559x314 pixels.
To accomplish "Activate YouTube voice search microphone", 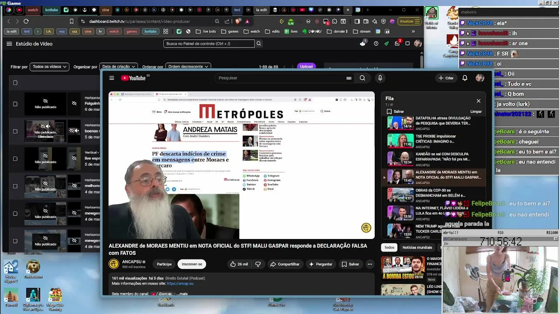I will click(x=380, y=78).
